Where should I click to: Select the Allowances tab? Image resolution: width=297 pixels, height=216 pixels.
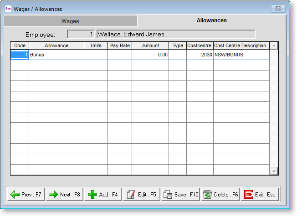[211, 20]
